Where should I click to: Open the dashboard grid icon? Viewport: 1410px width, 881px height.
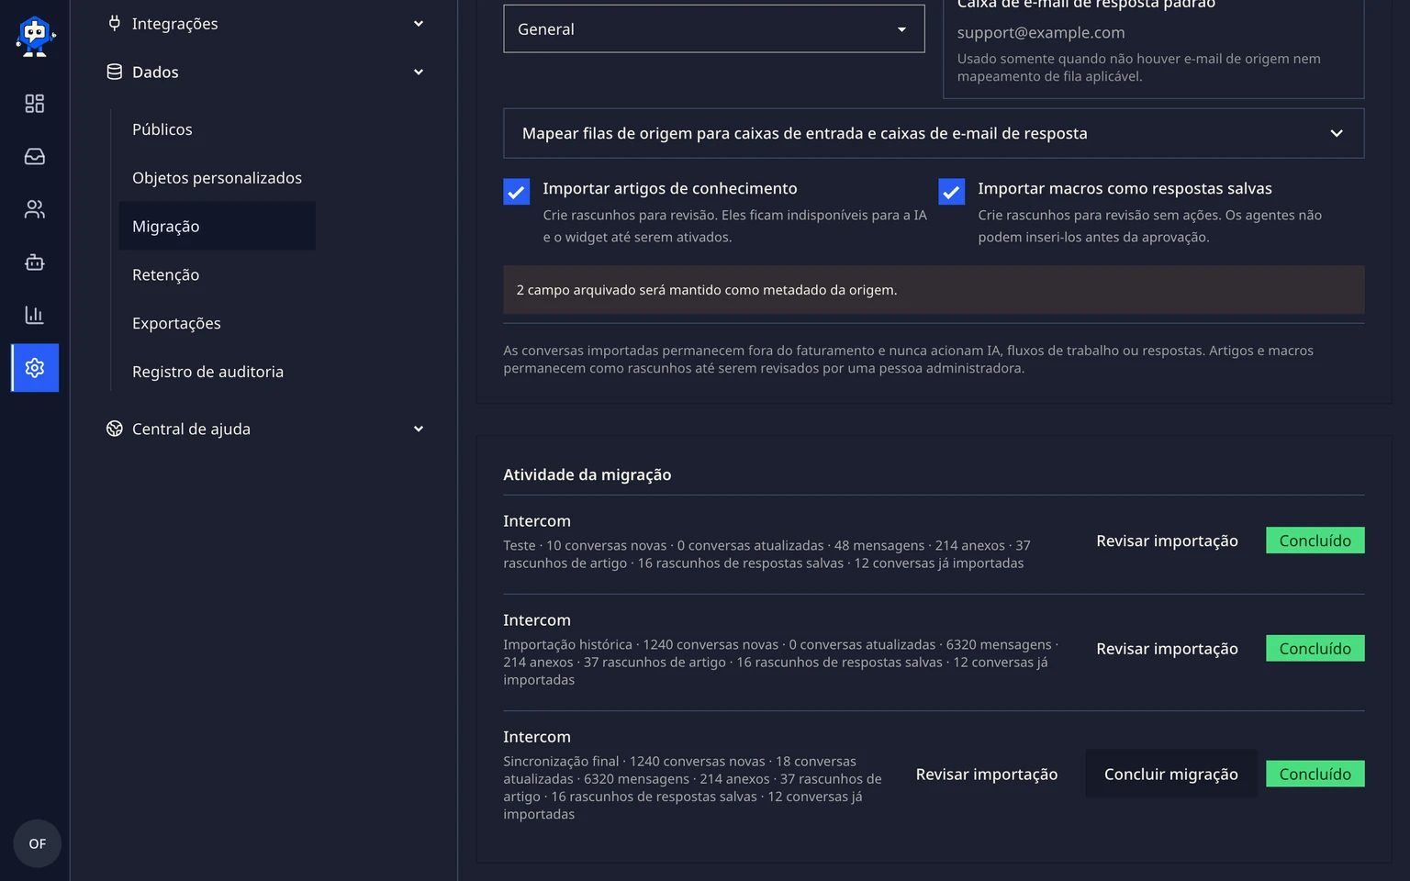(35, 104)
